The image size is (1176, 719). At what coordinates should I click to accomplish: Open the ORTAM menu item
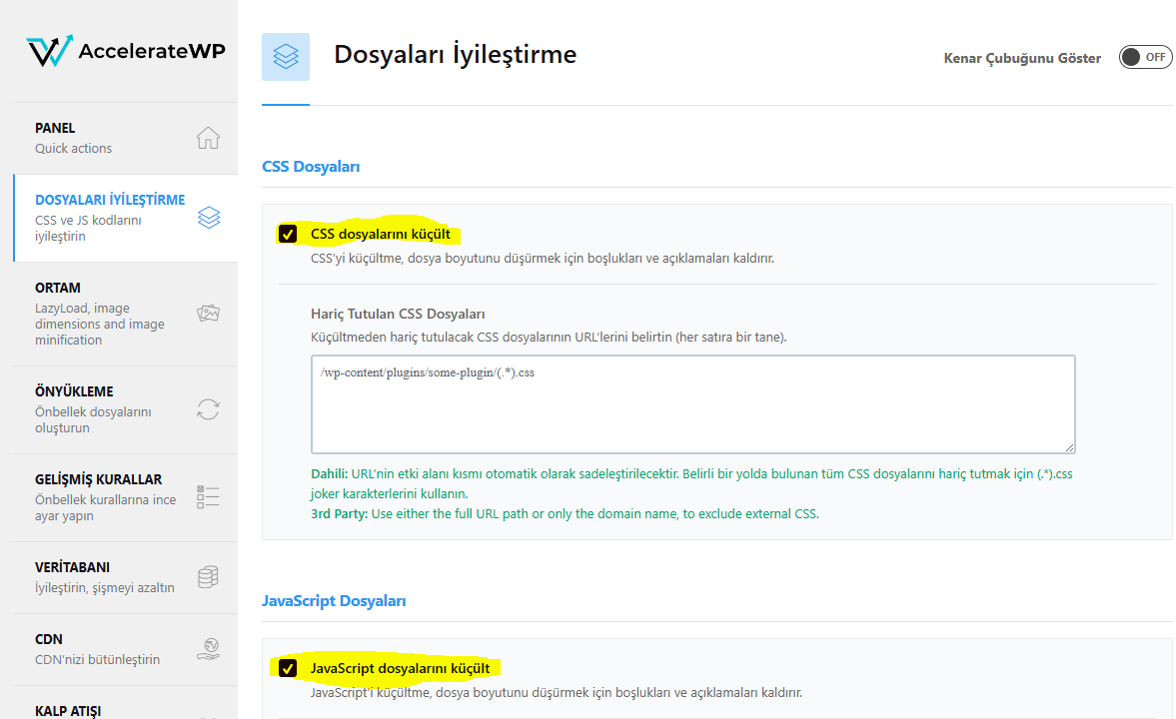click(x=100, y=313)
